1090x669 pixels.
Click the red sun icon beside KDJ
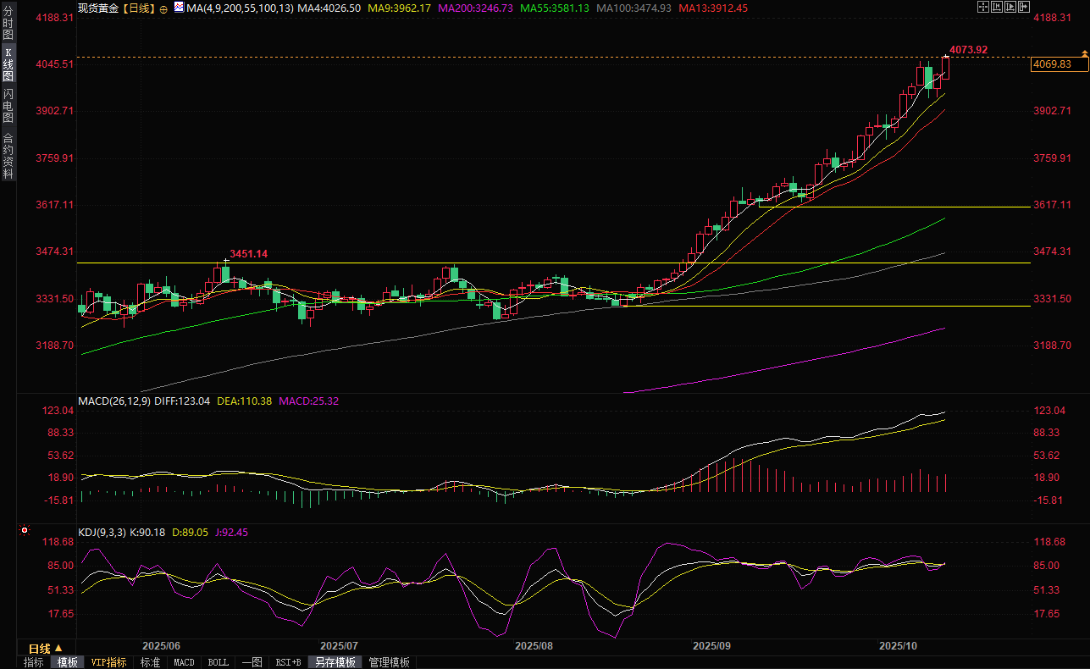(x=25, y=531)
